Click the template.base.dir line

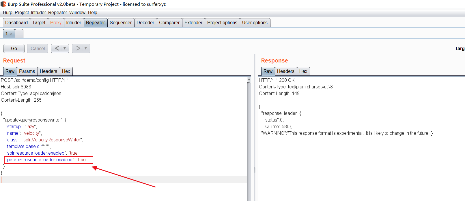pos(28,146)
